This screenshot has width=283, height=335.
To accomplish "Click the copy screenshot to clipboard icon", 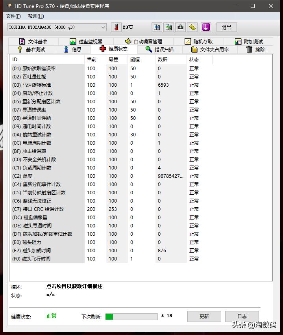I will [x=168, y=27].
